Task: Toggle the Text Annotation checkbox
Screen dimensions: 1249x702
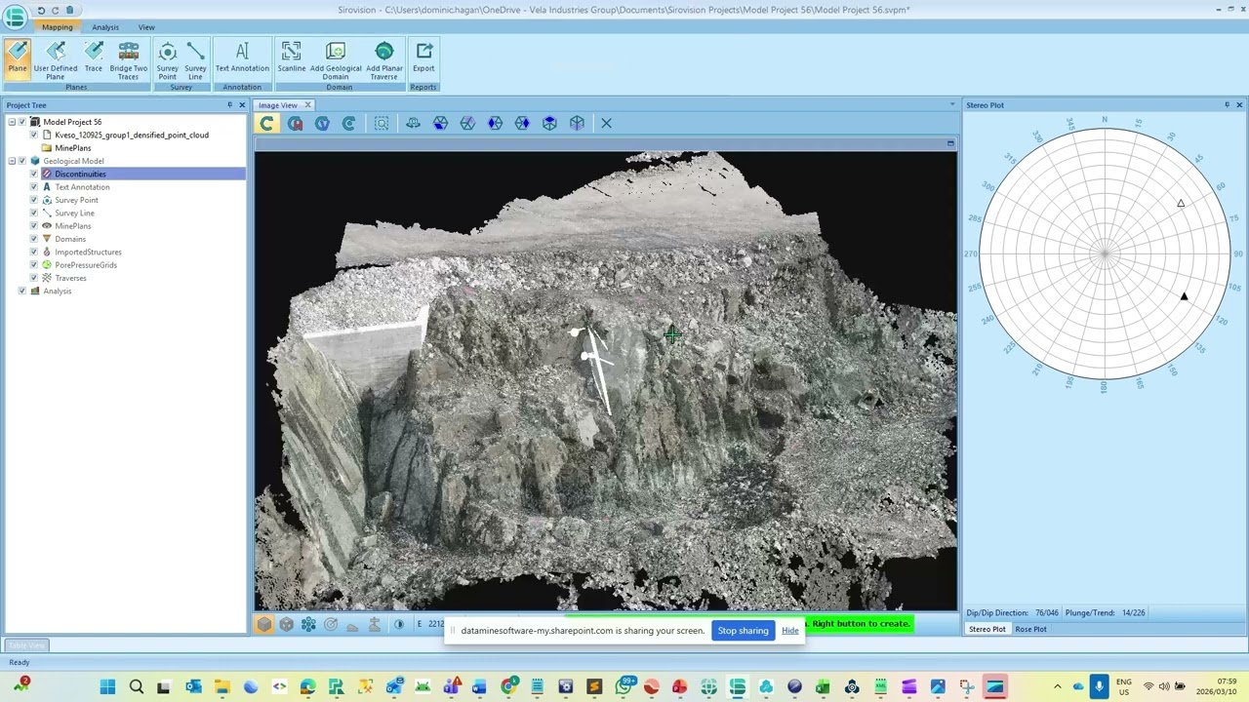Action: [34, 187]
